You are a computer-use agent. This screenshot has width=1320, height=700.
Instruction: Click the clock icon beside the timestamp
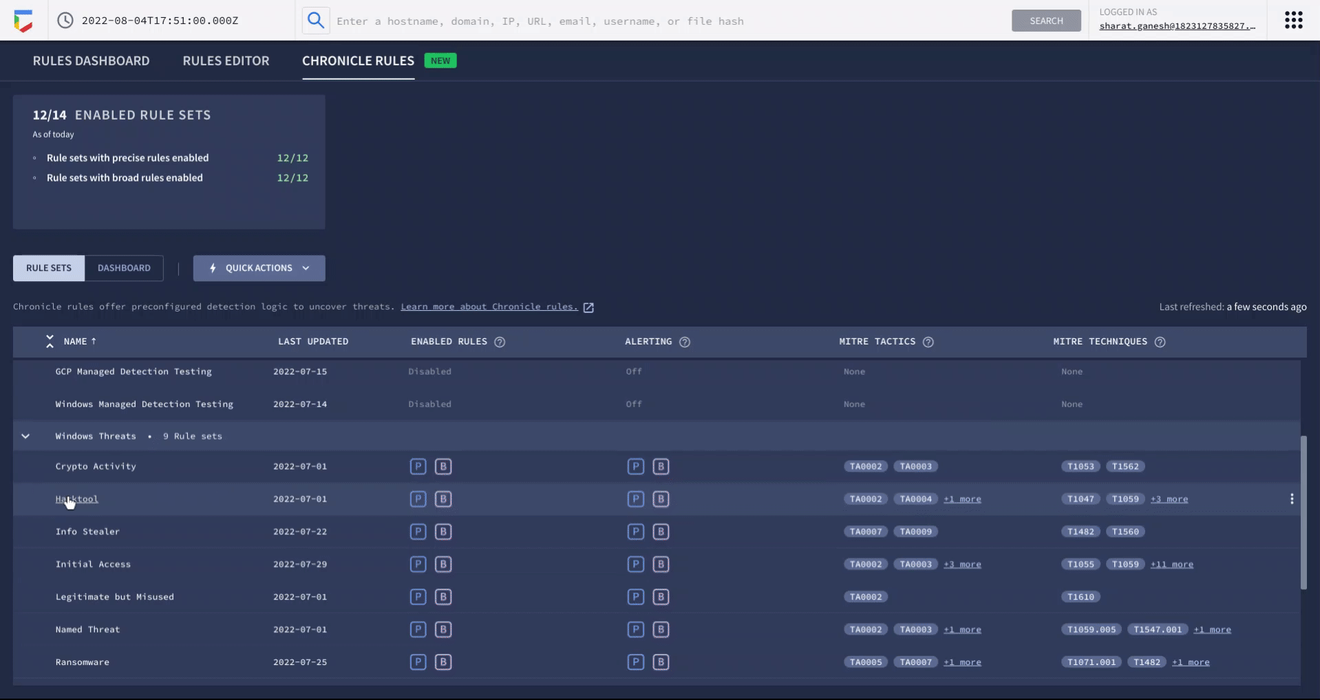coord(65,20)
